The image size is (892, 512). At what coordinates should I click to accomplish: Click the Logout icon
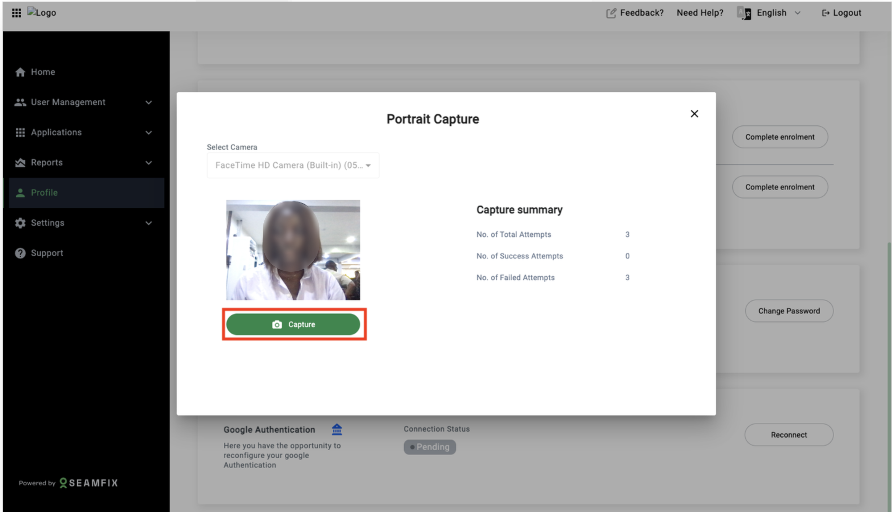point(825,13)
